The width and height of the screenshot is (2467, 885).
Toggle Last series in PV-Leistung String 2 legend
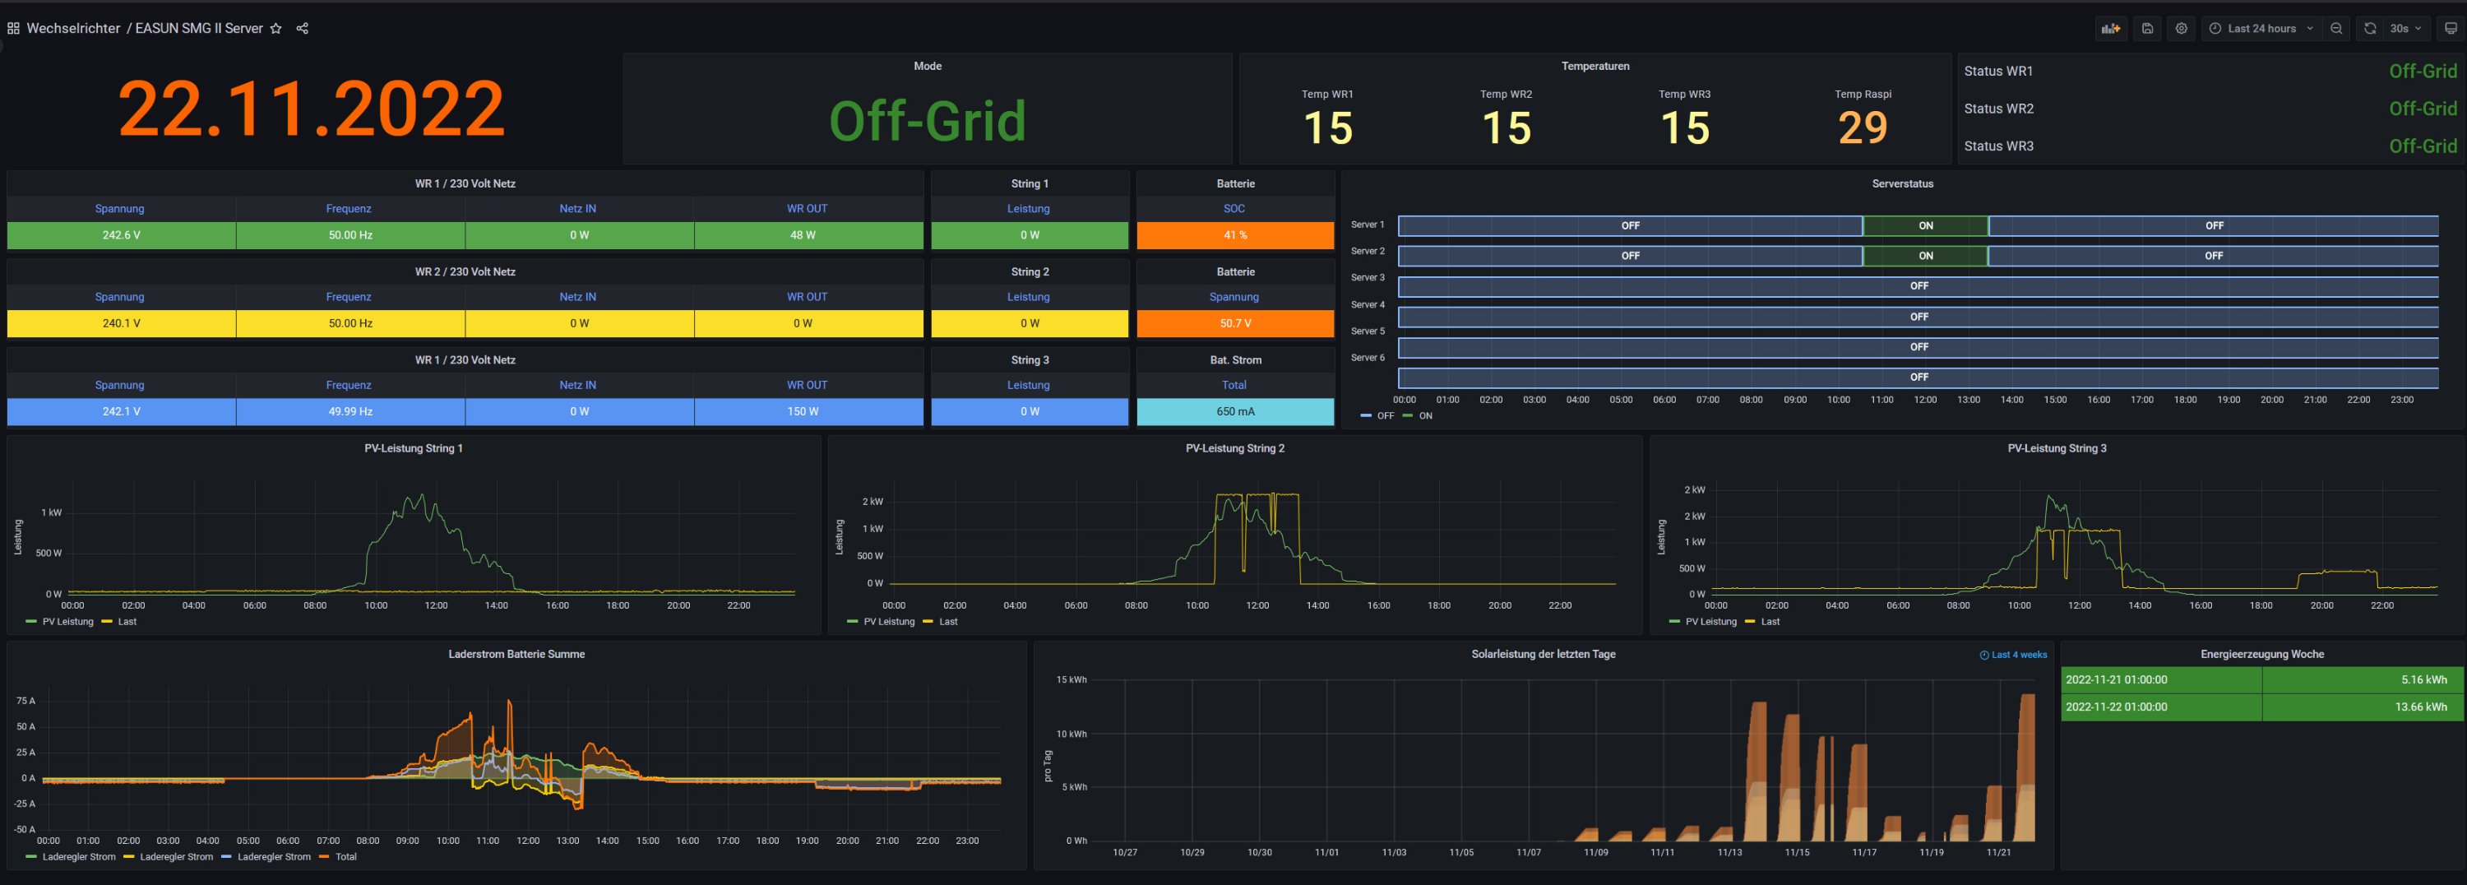tap(947, 622)
